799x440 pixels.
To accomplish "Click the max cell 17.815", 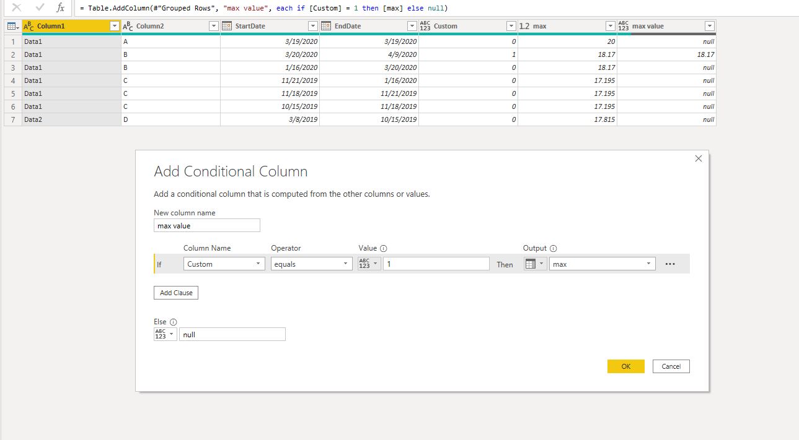I will point(567,119).
